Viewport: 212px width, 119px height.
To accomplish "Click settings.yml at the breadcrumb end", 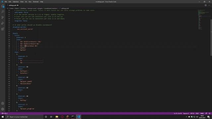I will (x=65, y=8).
